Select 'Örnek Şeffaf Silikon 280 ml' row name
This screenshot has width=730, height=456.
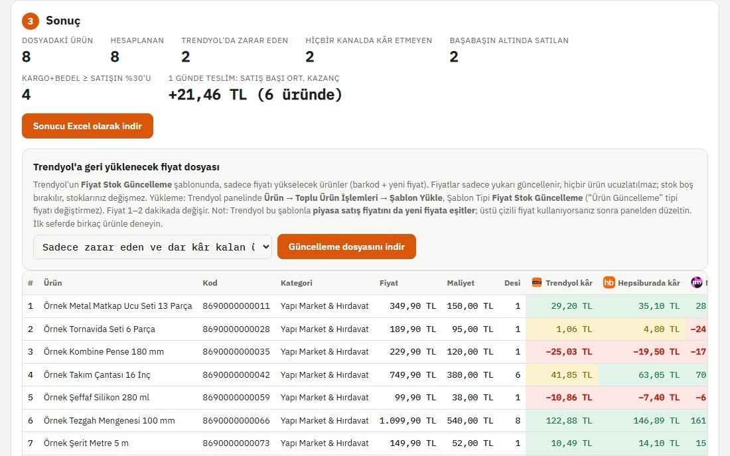tap(96, 398)
